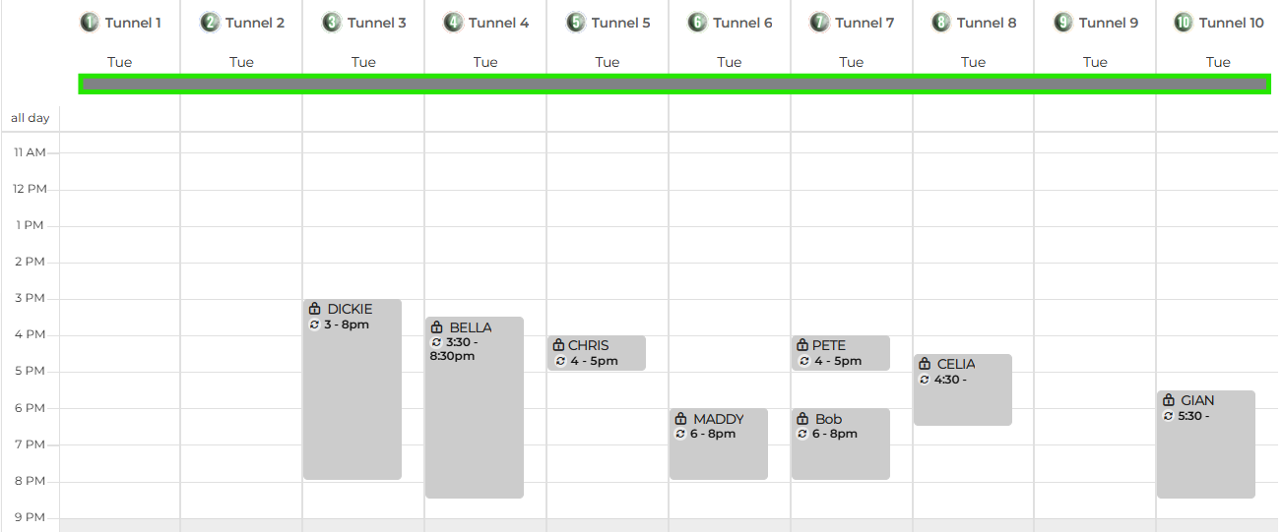Screen dimensions: 1282x532
Task: Click the 11 AM time slot label
Action: 30,152
